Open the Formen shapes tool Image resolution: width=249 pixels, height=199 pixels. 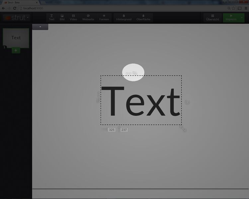click(x=104, y=17)
